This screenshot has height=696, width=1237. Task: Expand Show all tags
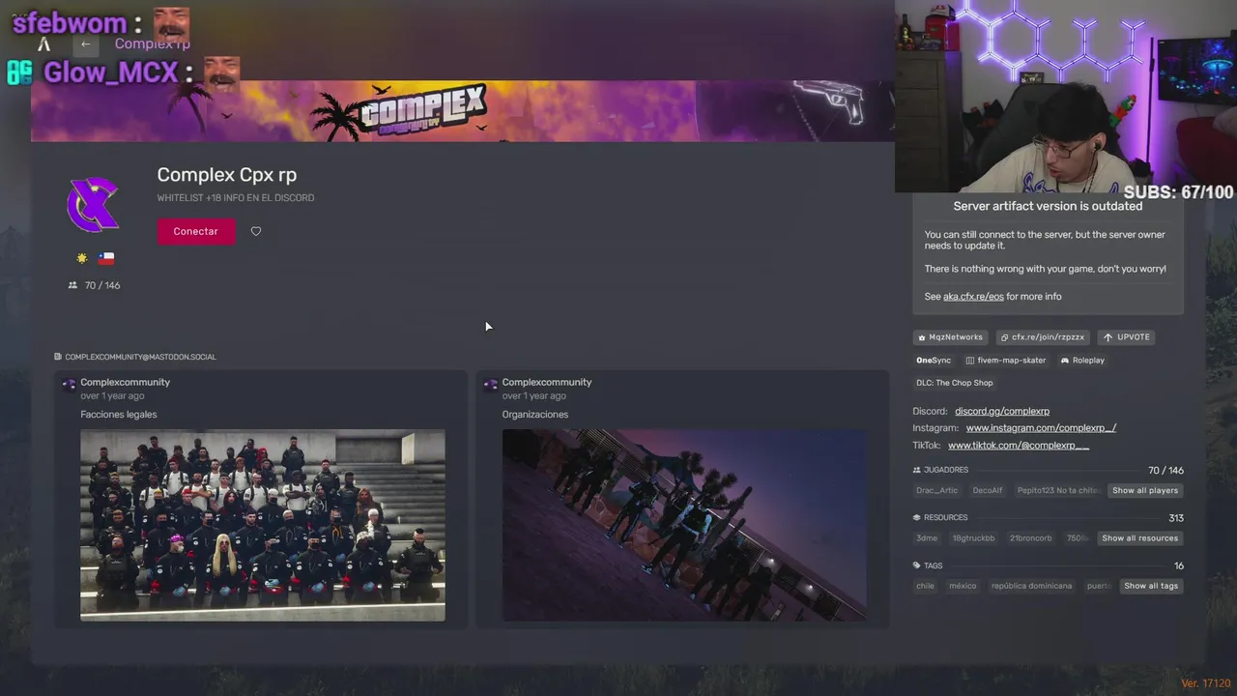tap(1151, 586)
